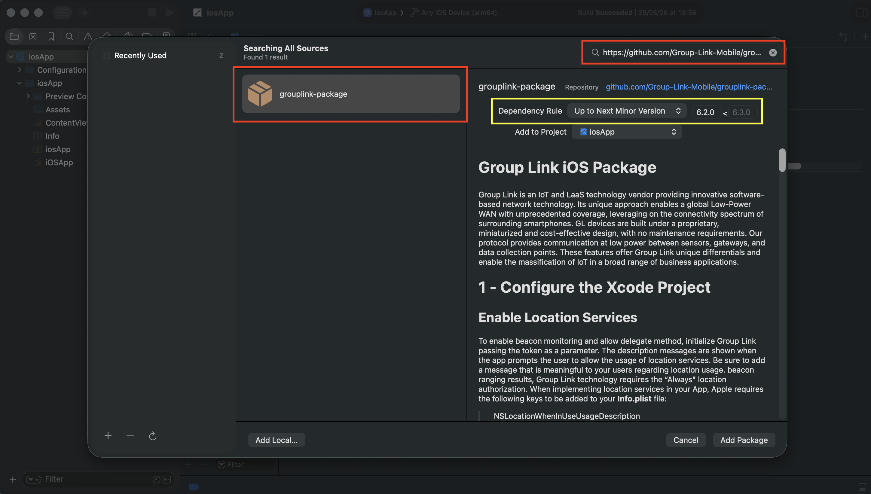This screenshot has height=494, width=871.
Task: Refresh package collections
Action: coord(153,436)
